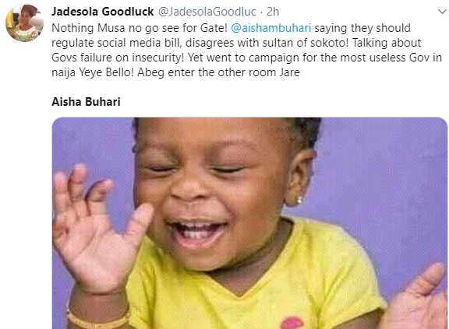Viewport: 449px width, 329px height.
Task: Click the baby's stud earring
Action: (x=299, y=200)
